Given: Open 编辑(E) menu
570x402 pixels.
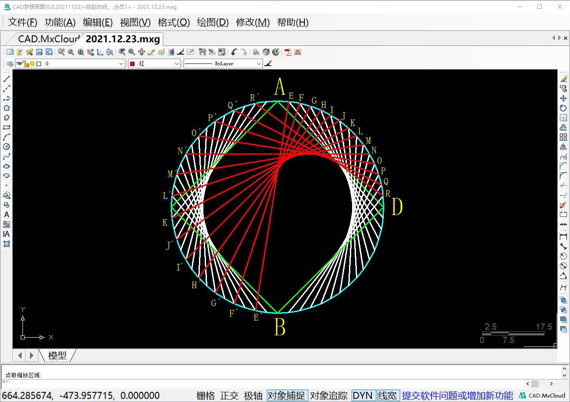Looking at the screenshot, I should click(98, 22).
